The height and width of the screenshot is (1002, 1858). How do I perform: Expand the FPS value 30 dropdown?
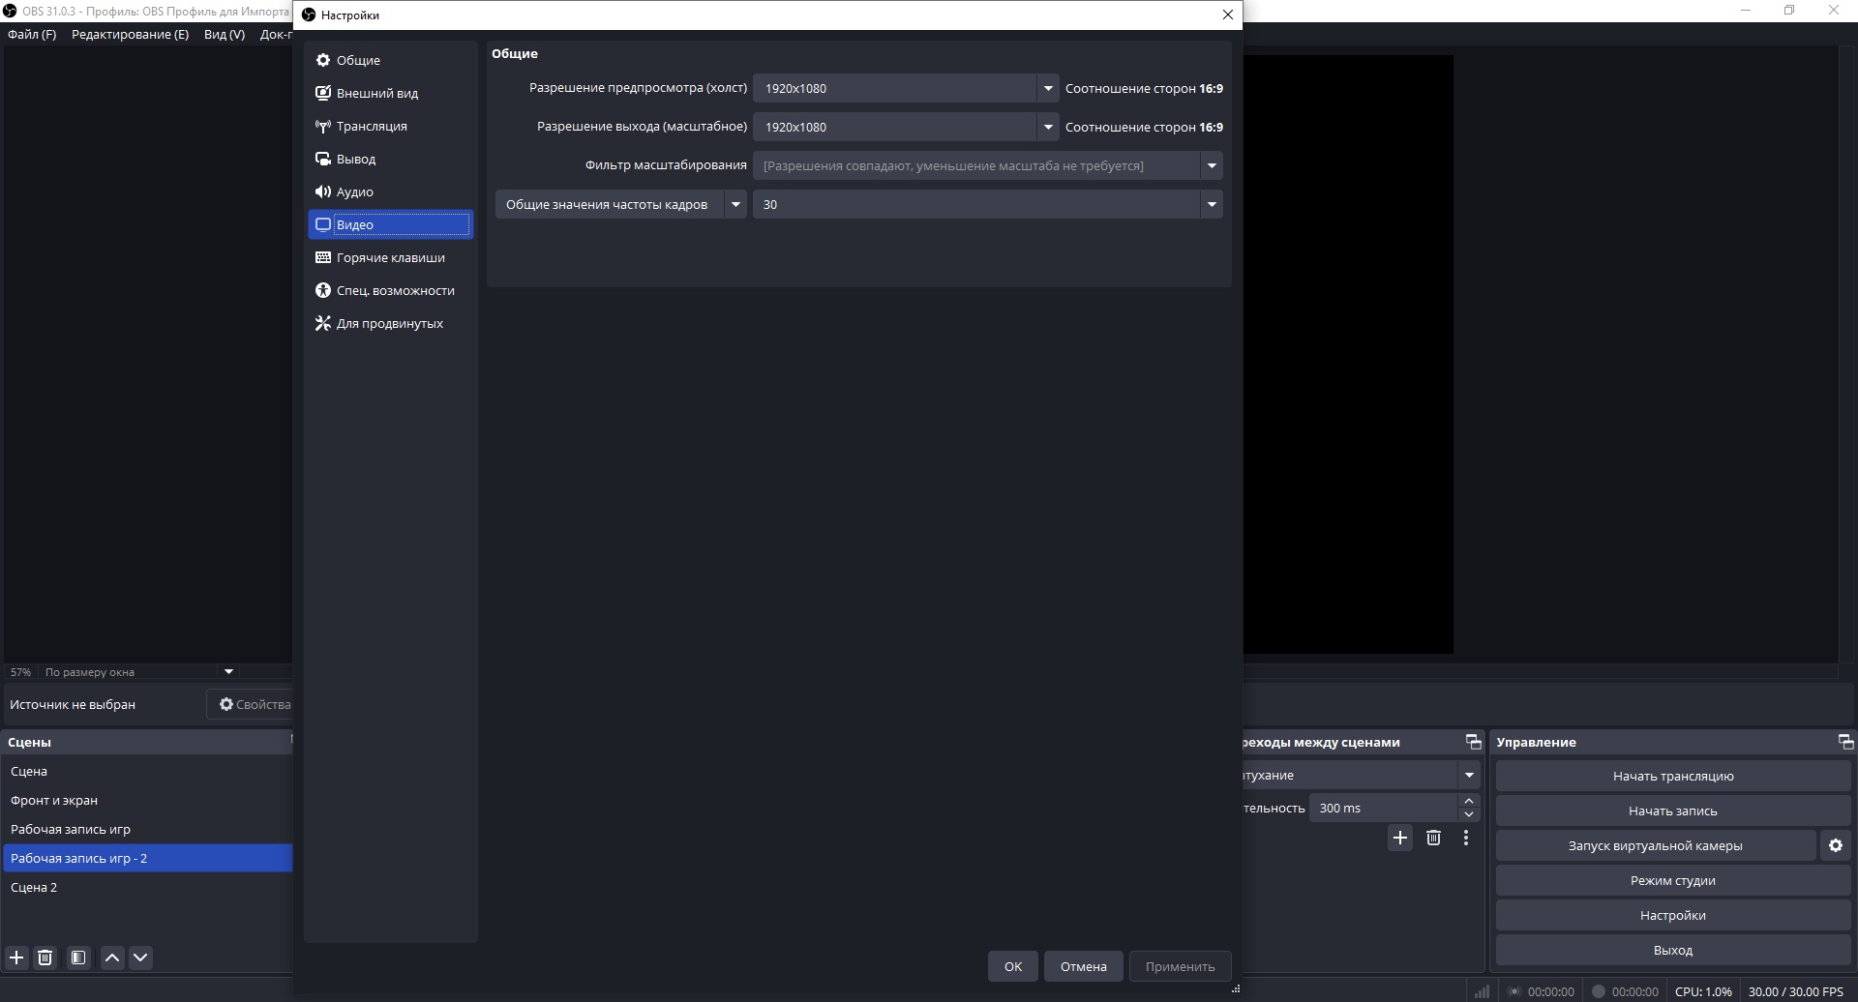click(1212, 204)
